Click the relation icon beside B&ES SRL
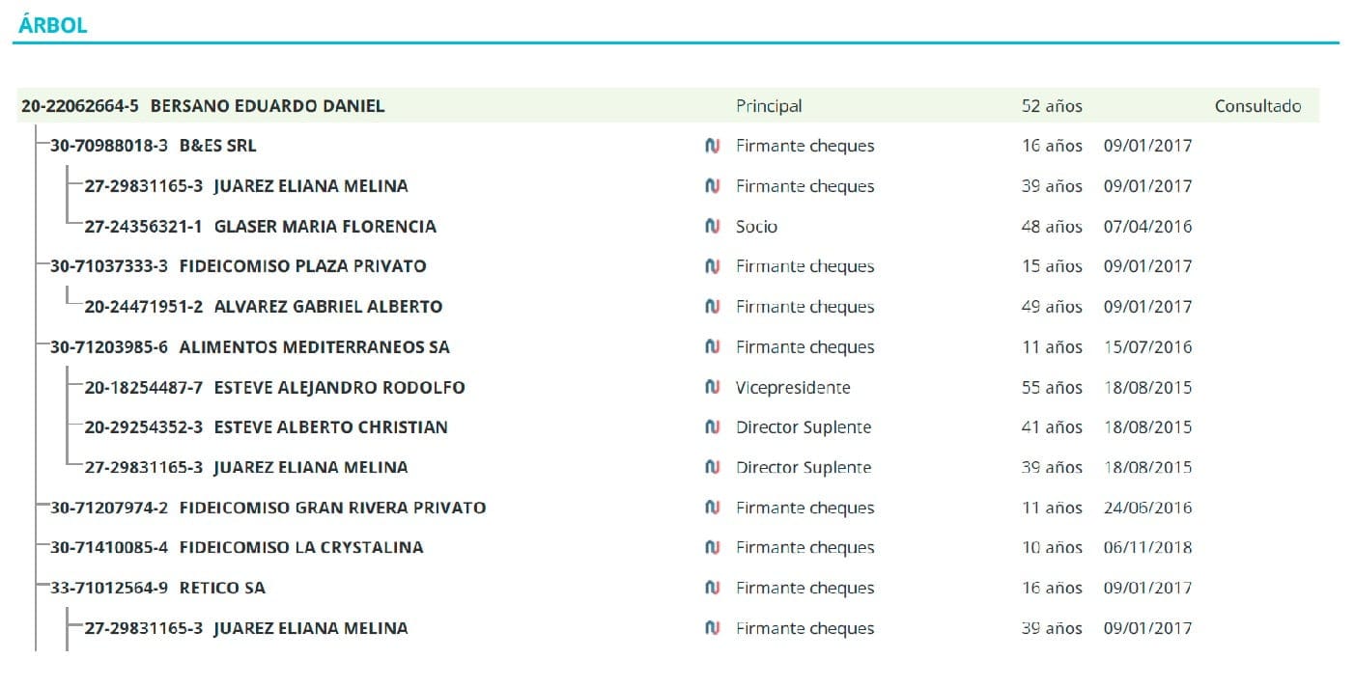This screenshot has width=1355, height=687. pyautogui.click(x=712, y=147)
